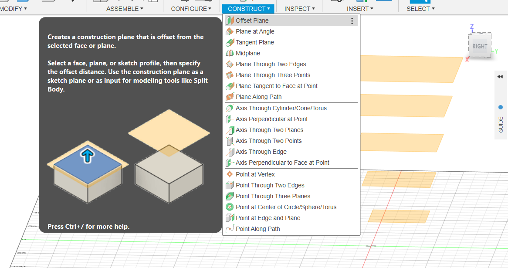Click the Offset Plane icon in the menu
This screenshot has height=268, width=508.
pos(230,20)
